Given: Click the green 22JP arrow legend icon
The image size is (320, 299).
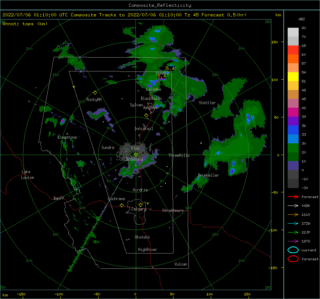Looking at the screenshot, I should (293, 232).
